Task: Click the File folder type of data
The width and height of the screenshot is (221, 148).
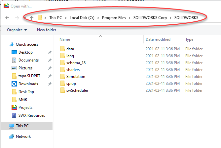Action: pyautogui.click(x=194, y=49)
